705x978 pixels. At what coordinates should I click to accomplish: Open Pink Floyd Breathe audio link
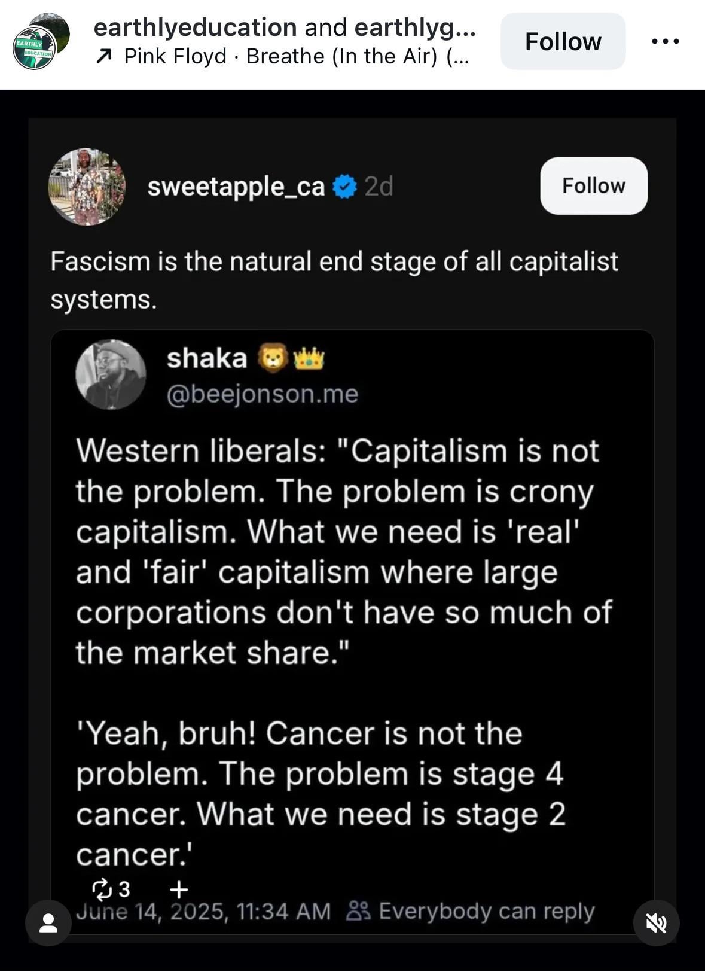pyautogui.click(x=296, y=56)
